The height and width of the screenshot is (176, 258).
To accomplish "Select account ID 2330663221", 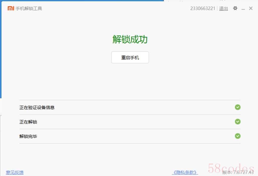I will 203,8.
